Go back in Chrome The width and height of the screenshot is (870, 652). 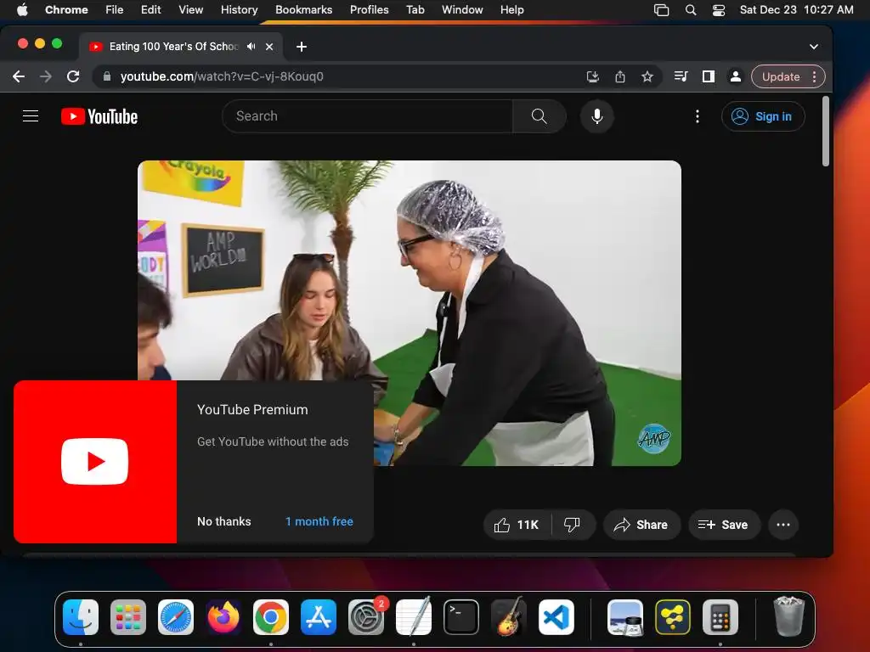tap(19, 76)
